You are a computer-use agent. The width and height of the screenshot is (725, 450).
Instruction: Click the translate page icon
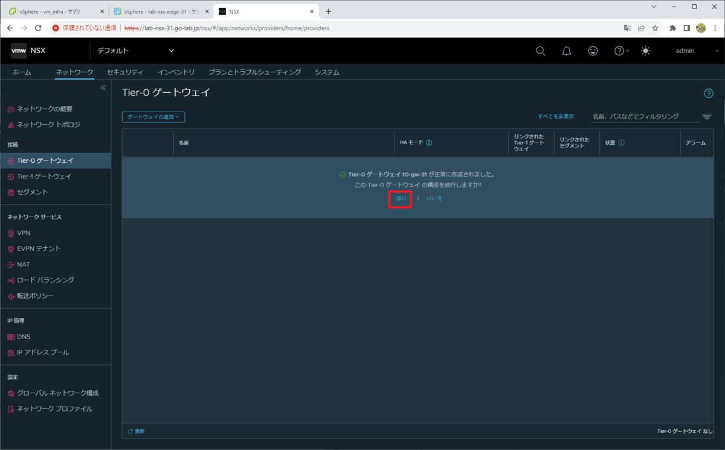click(x=627, y=28)
